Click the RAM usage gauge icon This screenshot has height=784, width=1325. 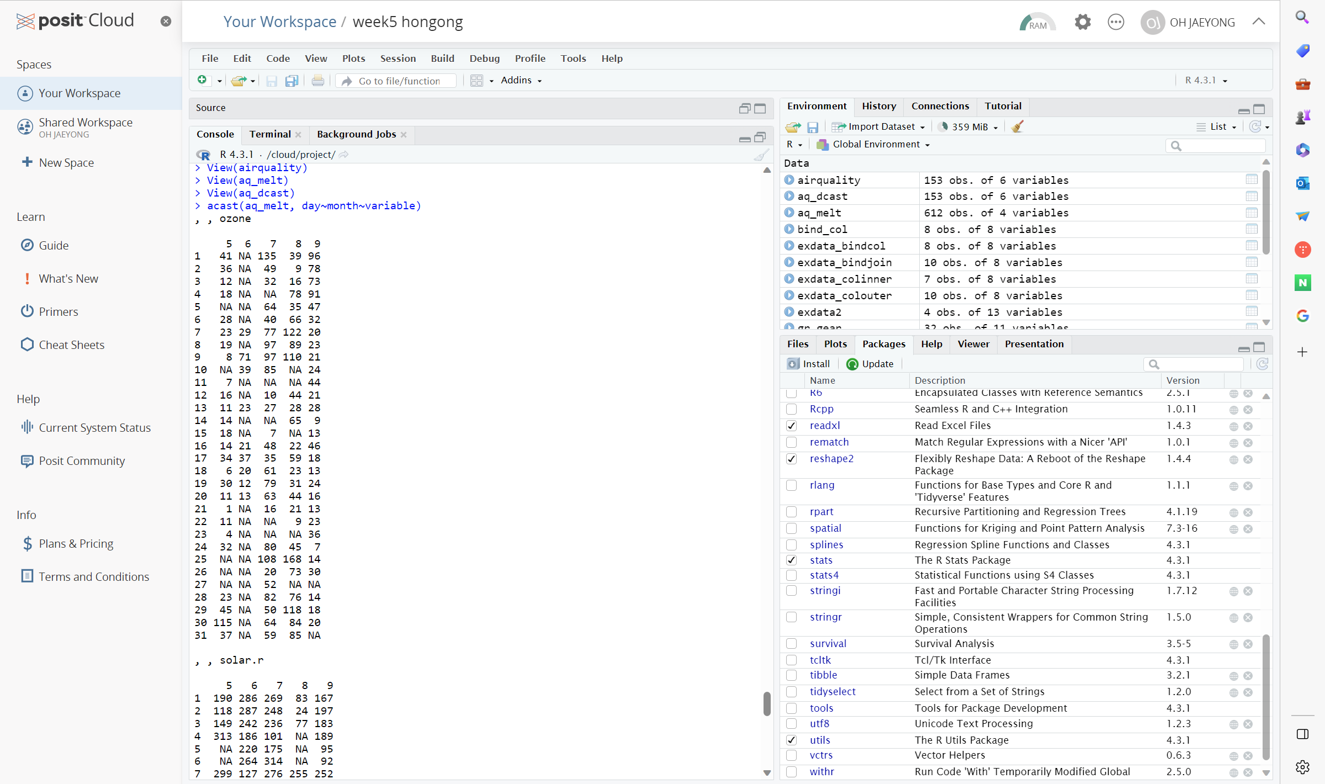point(1037,23)
